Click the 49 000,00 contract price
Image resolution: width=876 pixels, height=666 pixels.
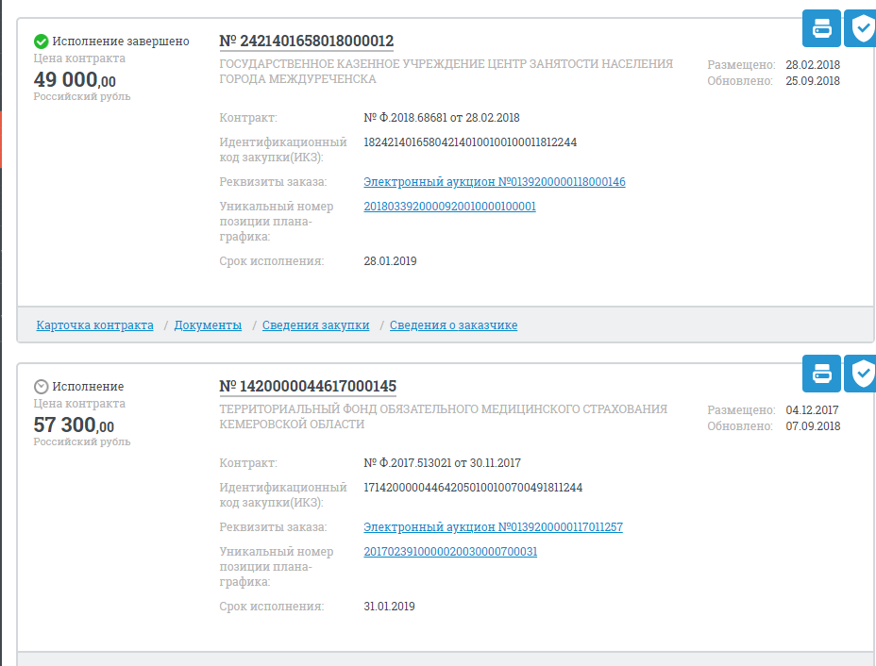(75, 80)
